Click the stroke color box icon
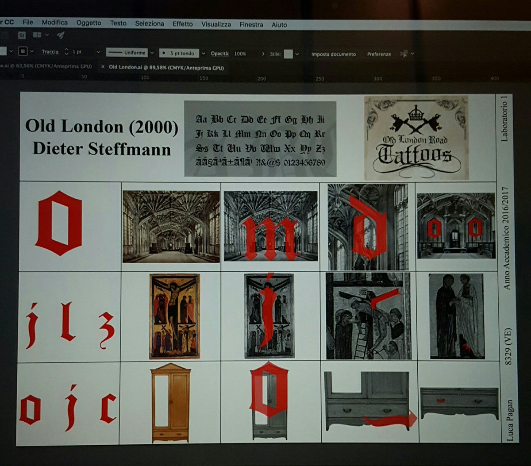The width and height of the screenshot is (531, 466). tap(23, 51)
